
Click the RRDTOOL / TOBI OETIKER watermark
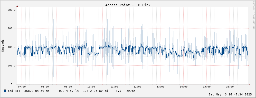point(253,15)
